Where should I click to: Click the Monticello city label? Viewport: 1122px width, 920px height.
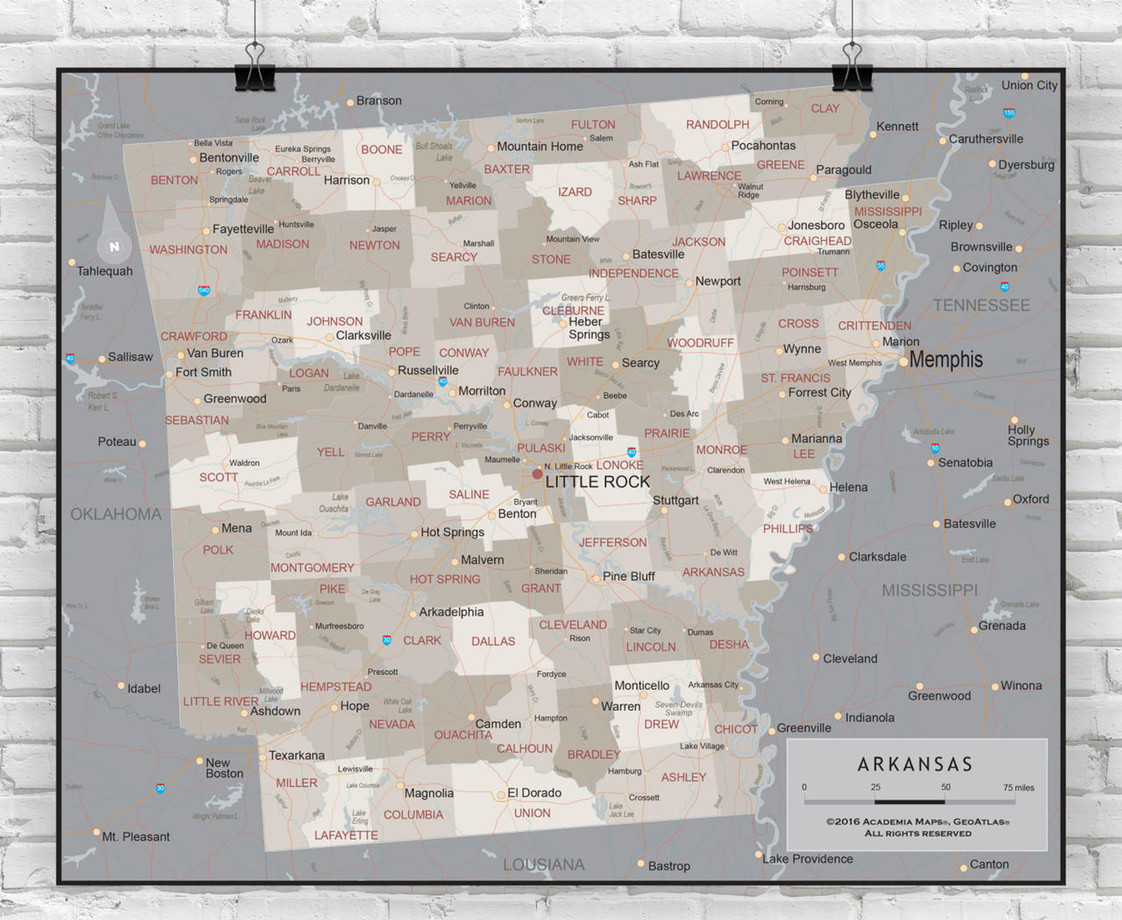click(642, 685)
